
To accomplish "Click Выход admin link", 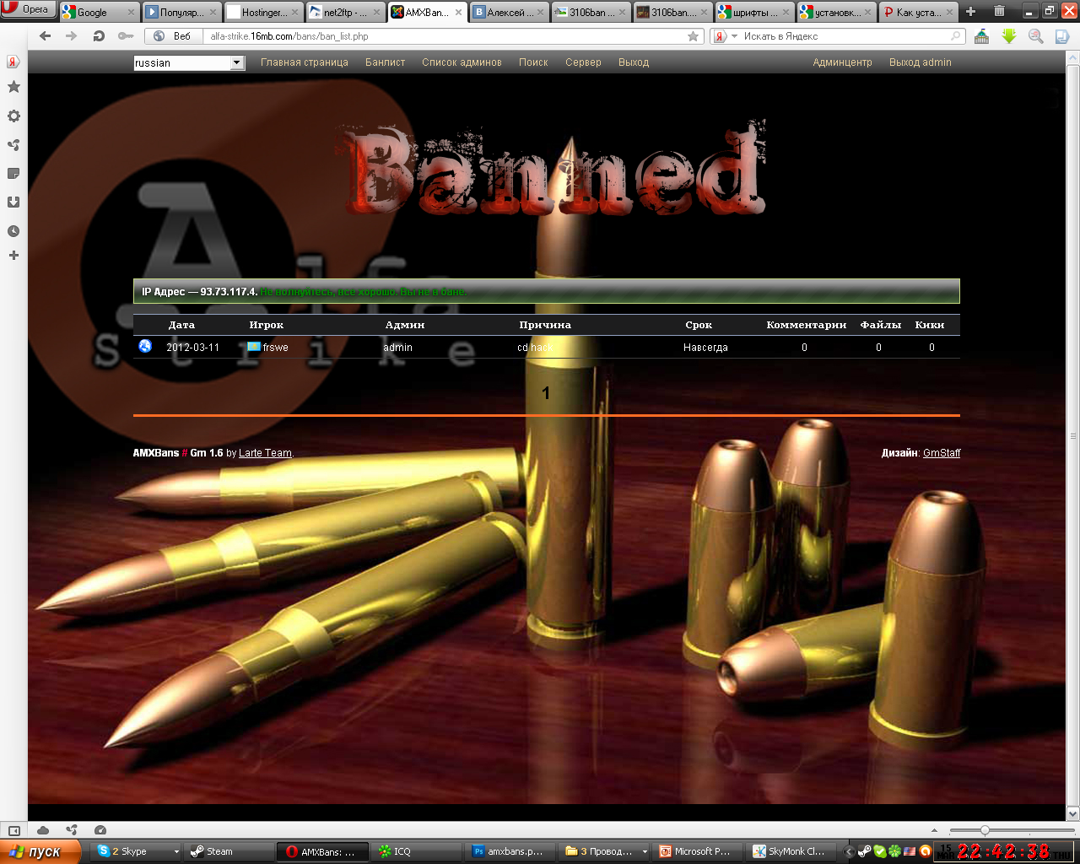I will 921,62.
